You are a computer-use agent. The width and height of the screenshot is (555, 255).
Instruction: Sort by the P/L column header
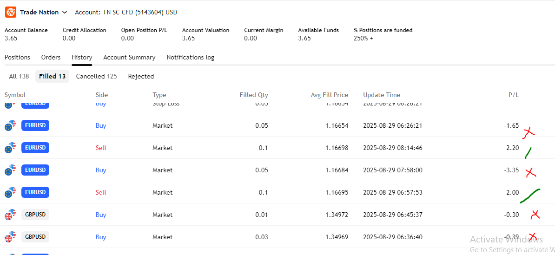tap(513, 95)
